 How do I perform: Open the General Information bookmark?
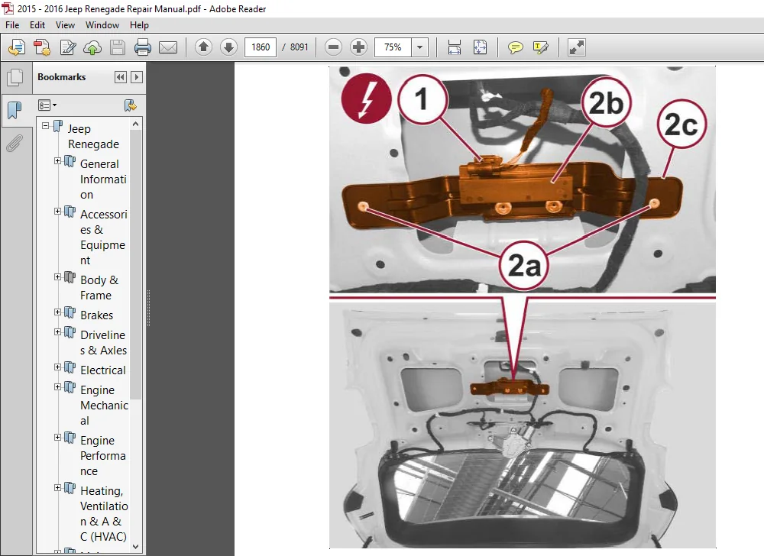(x=103, y=179)
